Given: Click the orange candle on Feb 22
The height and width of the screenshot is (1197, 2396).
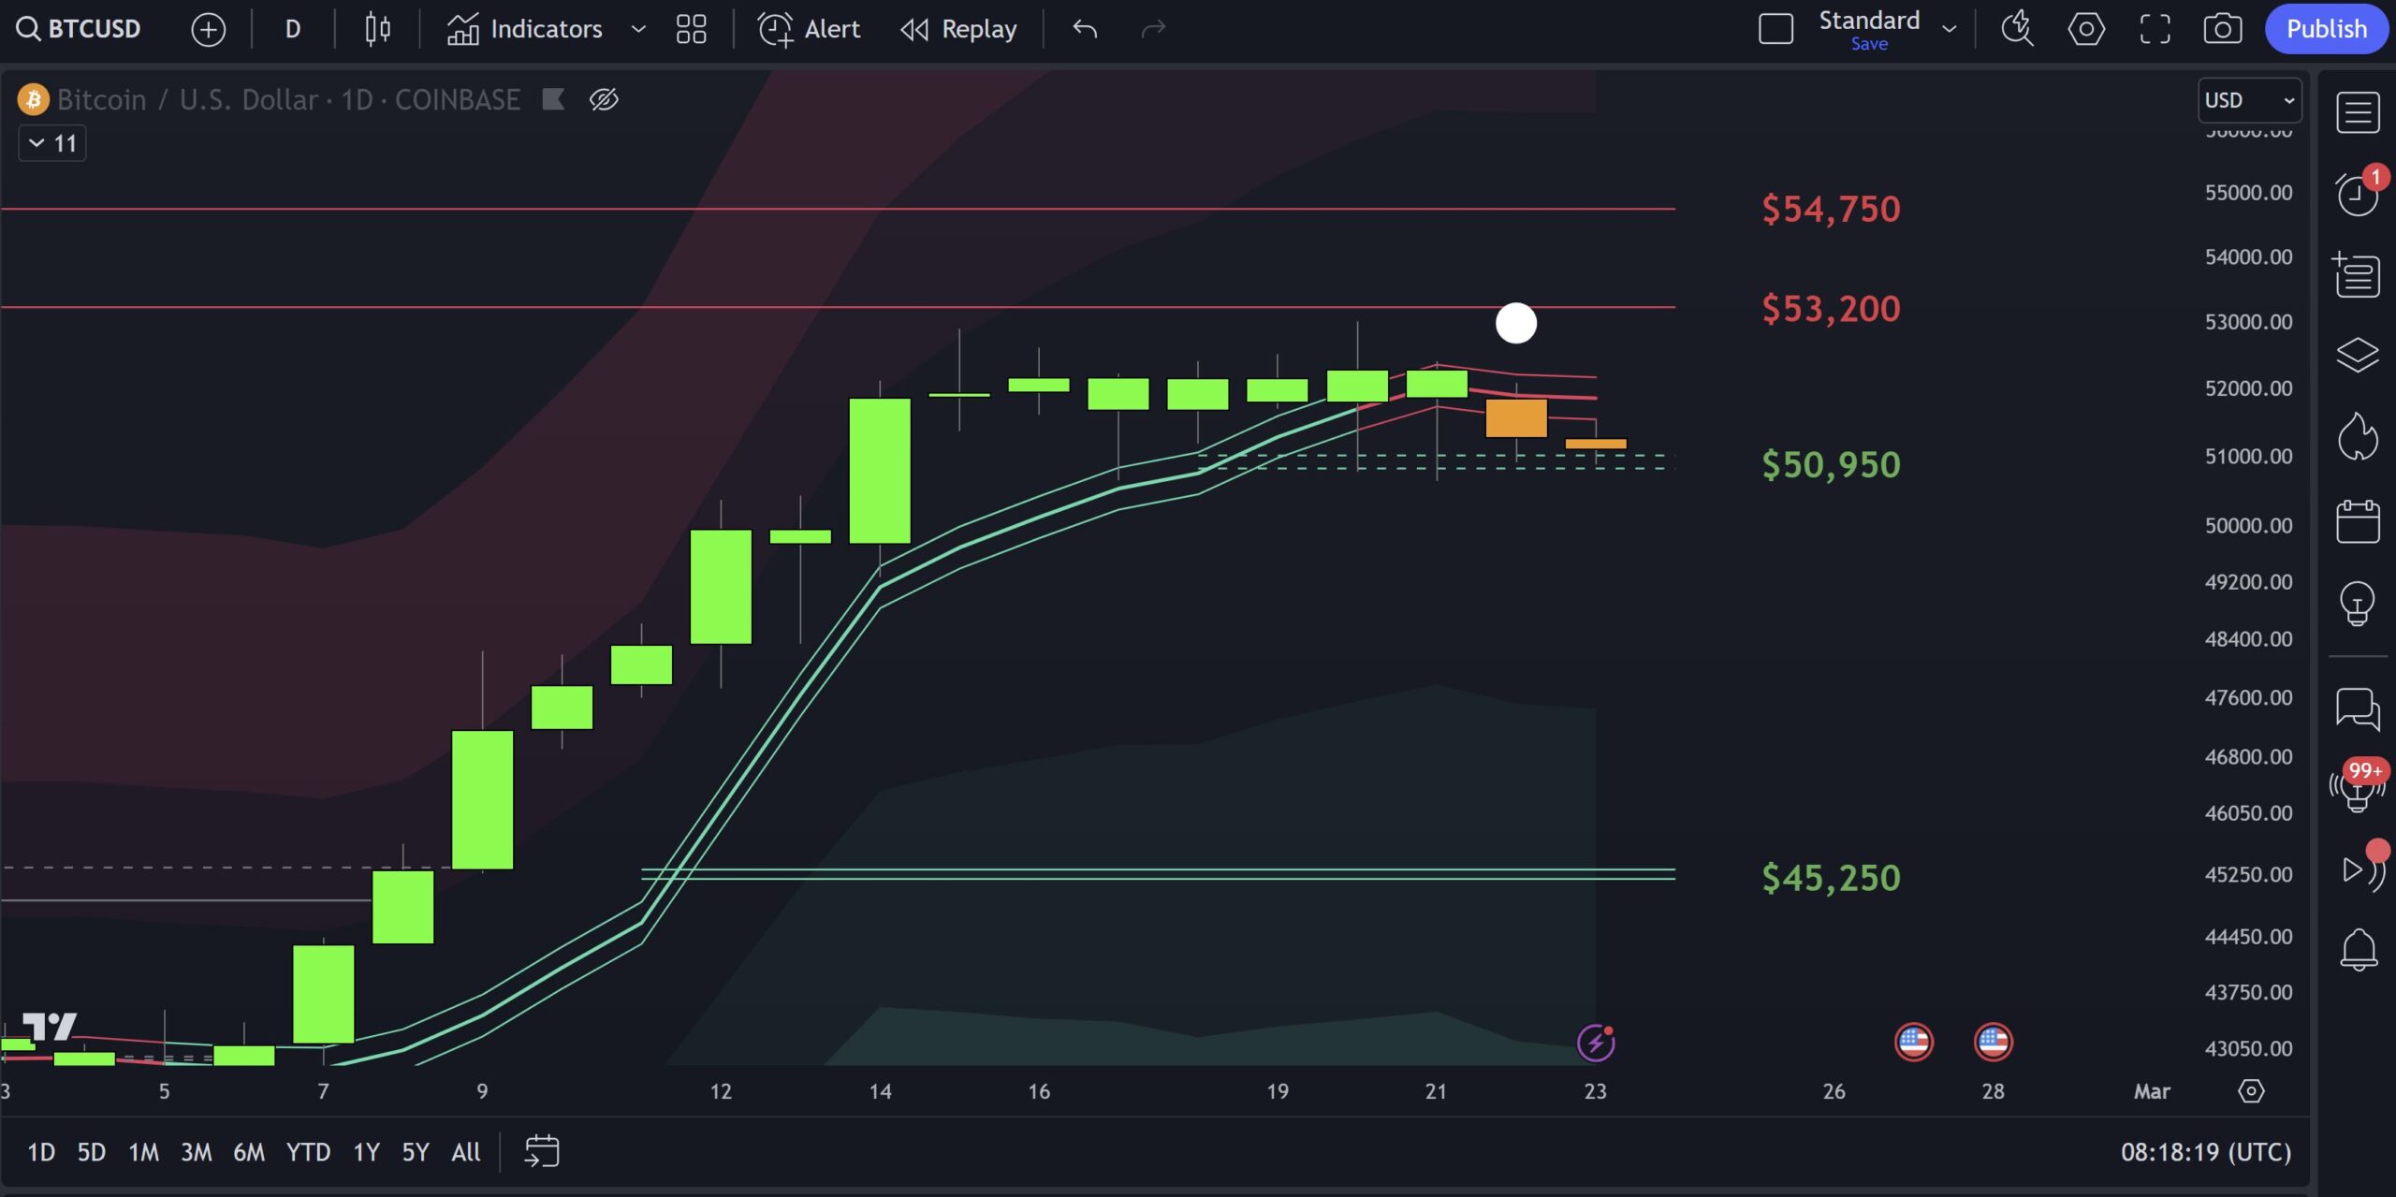Looking at the screenshot, I should click(x=1515, y=417).
